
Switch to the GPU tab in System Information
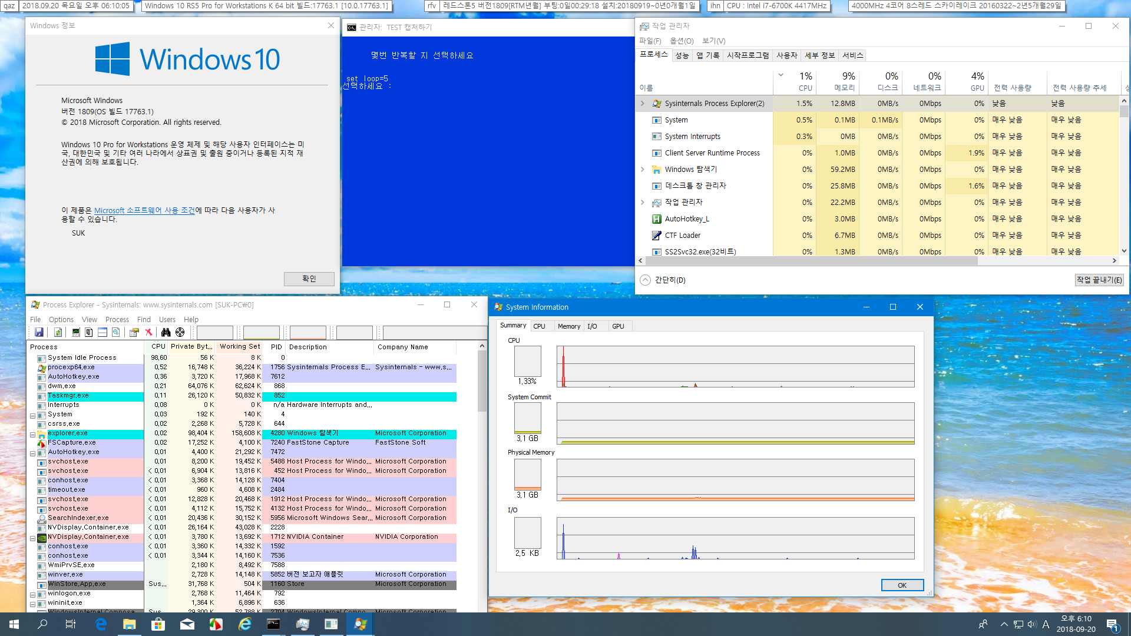(618, 326)
